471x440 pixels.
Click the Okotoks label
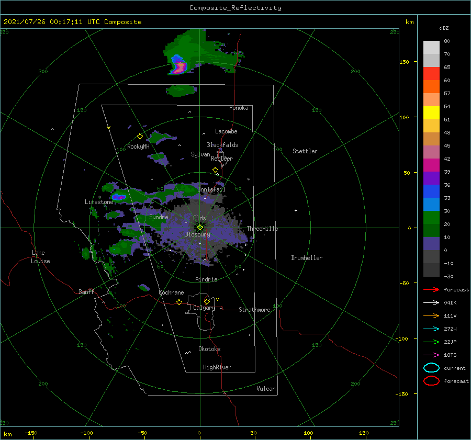click(x=209, y=349)
